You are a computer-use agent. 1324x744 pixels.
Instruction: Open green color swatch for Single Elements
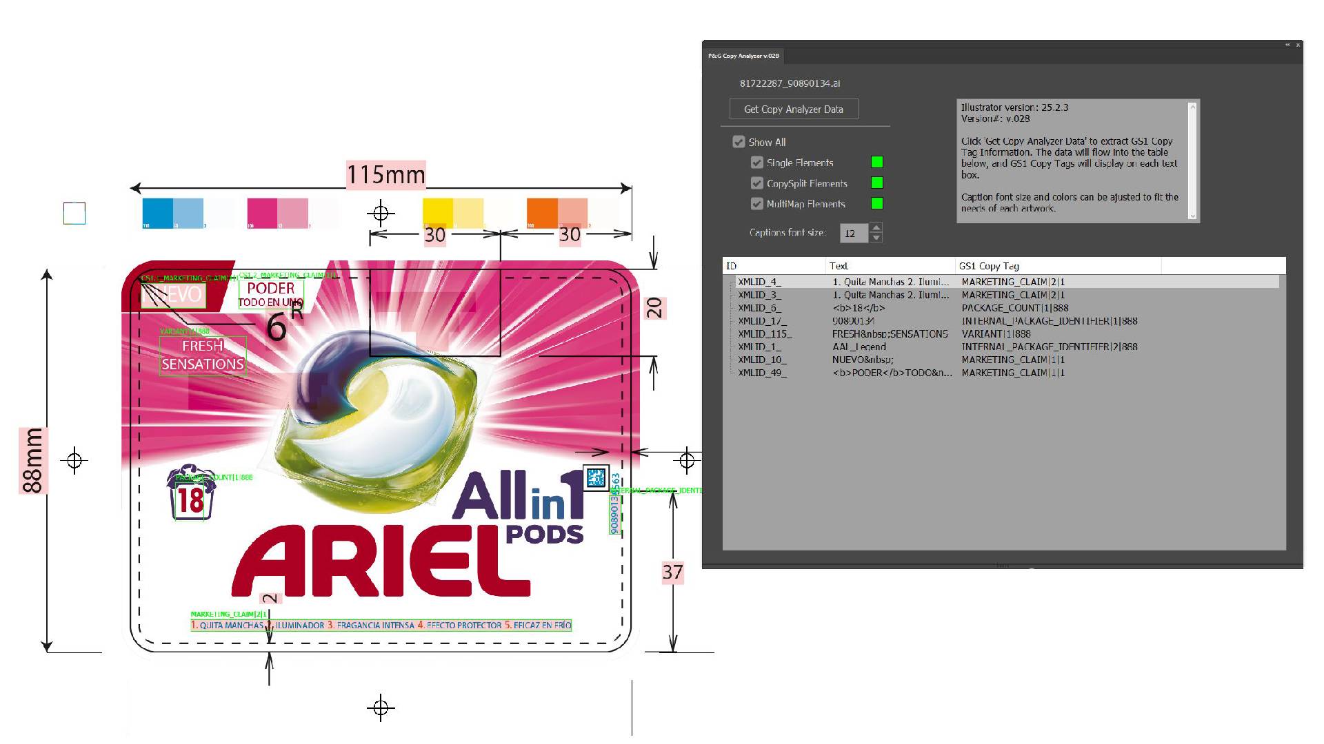(877, 163)
